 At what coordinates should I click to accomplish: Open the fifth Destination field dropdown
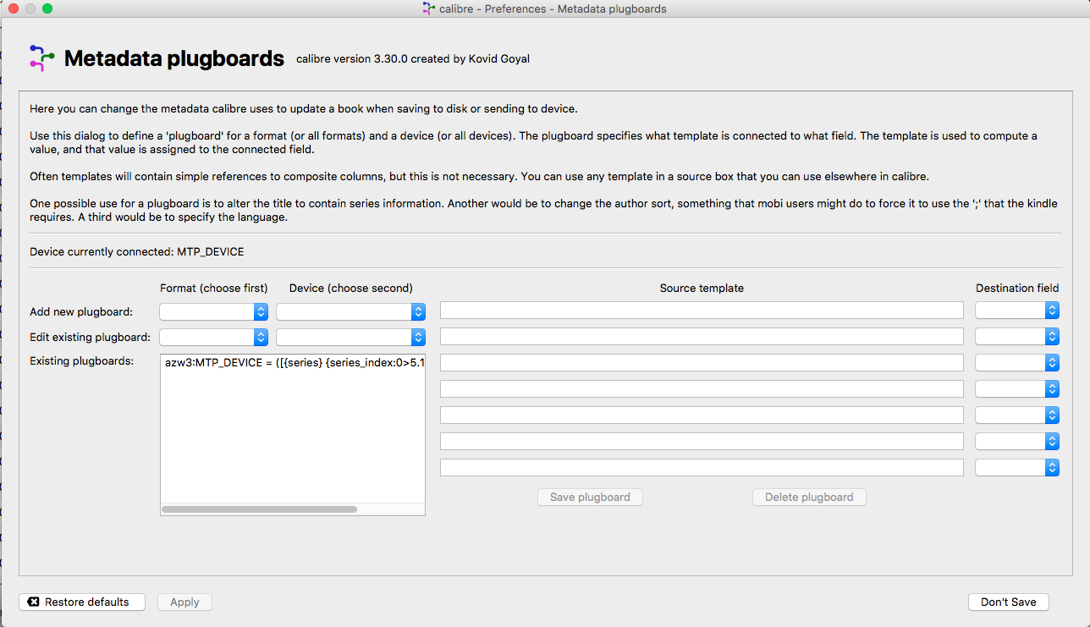[1017, 415]
